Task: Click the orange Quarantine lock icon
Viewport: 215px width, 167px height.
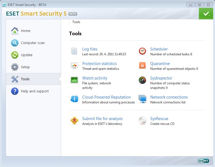Action: [x=142, y=65]
